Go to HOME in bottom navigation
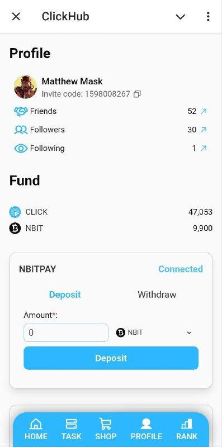 tap(36, 429)
